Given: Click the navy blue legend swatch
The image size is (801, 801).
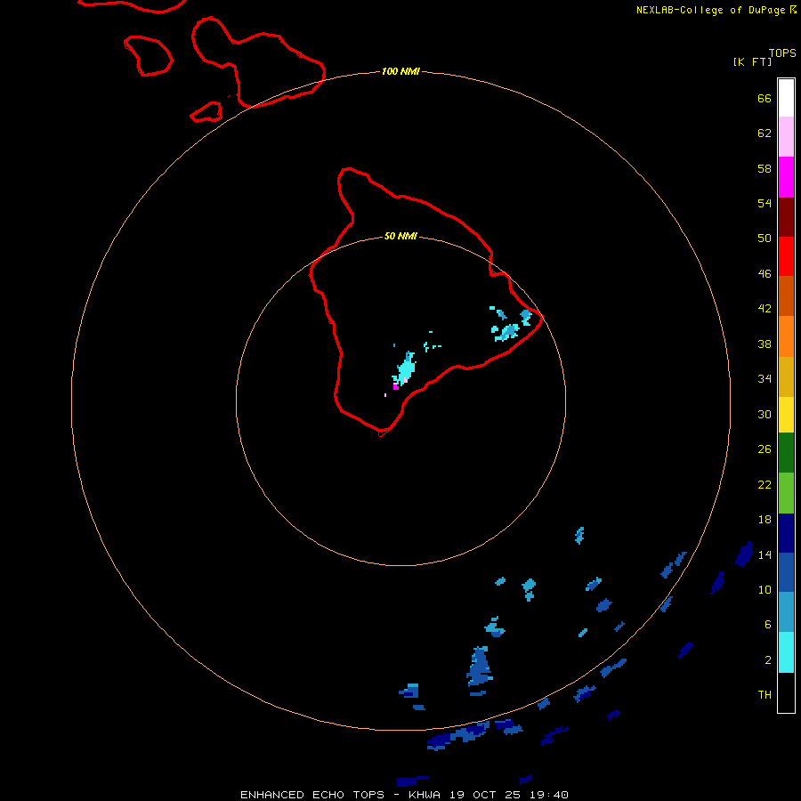Looking at the screenshot, I should coord(786,533).
